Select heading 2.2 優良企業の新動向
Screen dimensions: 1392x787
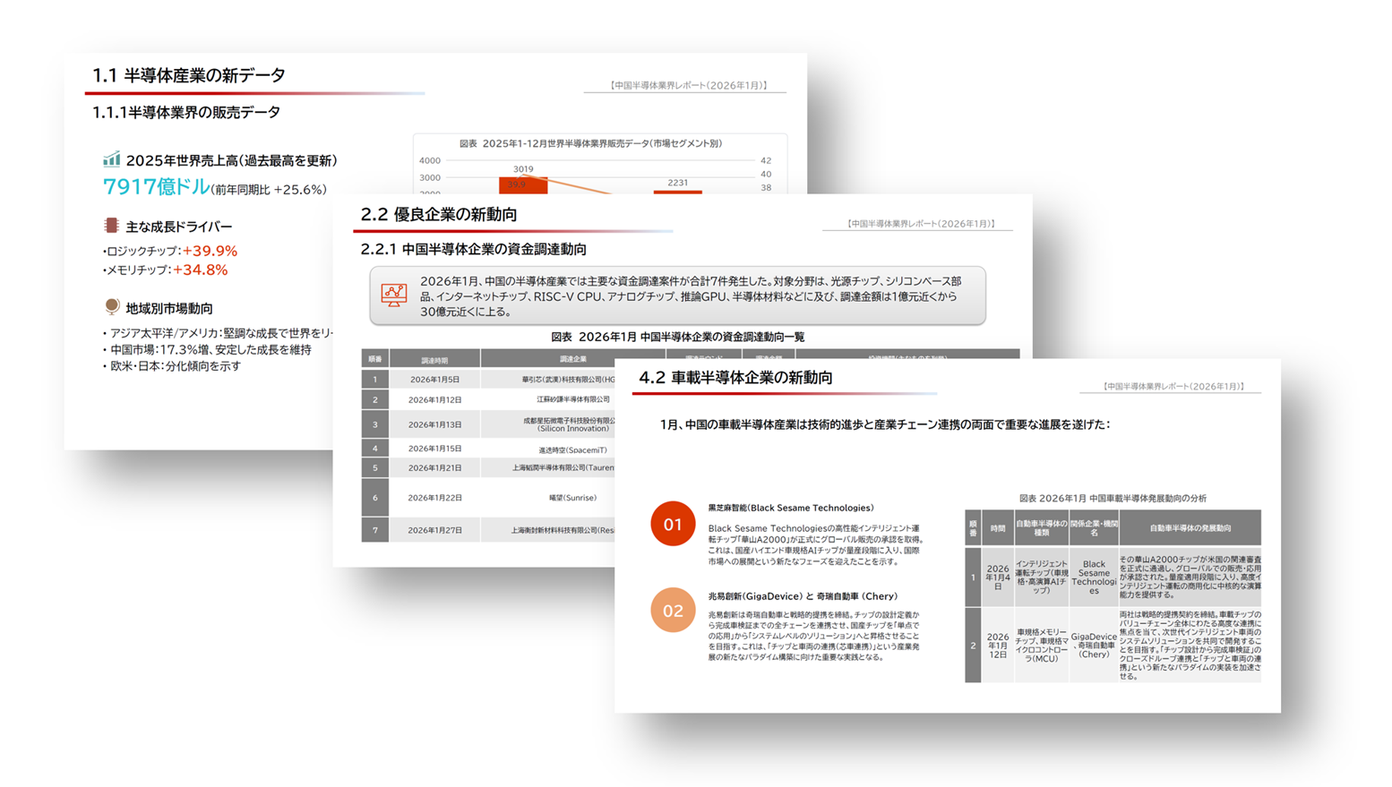(439, 215)
